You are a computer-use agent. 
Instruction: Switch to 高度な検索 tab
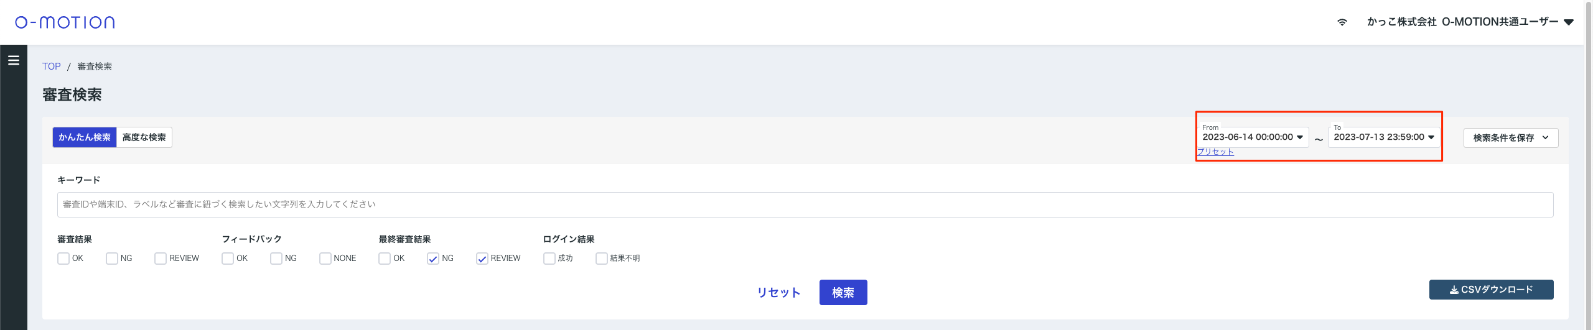click(x=144, y=137)
